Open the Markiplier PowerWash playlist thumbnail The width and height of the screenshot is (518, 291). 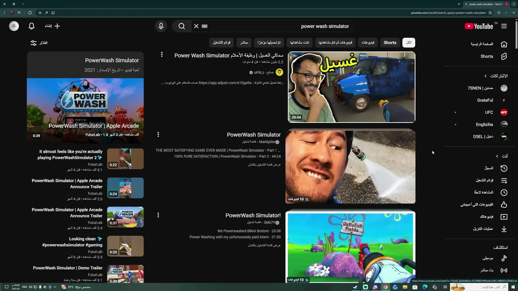point(350,167)
